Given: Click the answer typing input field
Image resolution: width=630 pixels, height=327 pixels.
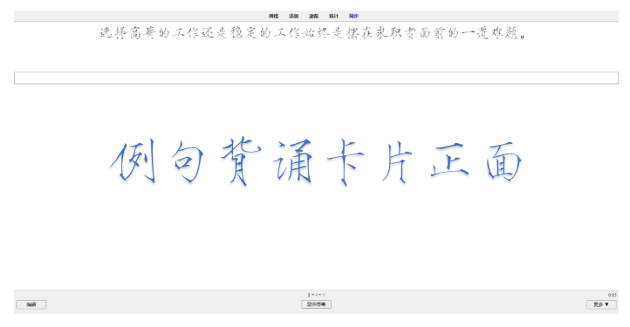Looking at the screenshot, I should click(316, 78).
